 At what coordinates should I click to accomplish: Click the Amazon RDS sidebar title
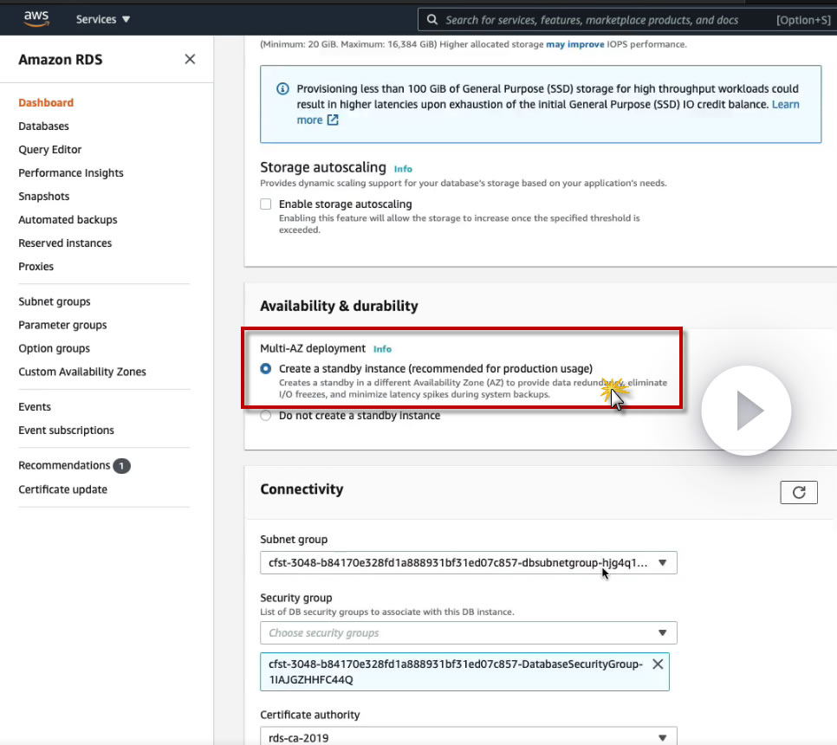[61, 59]
